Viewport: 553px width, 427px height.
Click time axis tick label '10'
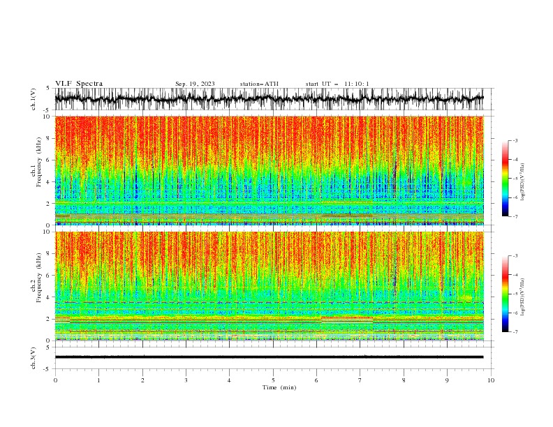(x=491, y=380)
